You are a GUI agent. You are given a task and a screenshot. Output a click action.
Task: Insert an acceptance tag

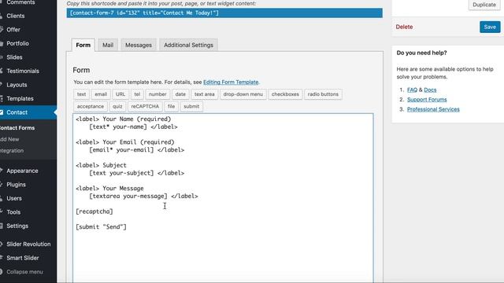(x=91, y=107)
